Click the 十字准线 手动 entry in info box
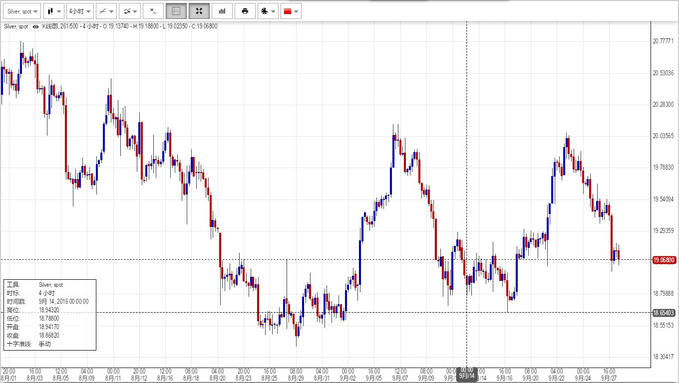Image resolution: width=679 pixels, height=383 pixels. tap(28, 344)
